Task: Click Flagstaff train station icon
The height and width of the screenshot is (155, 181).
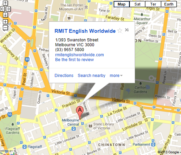Action: [25, 147]
